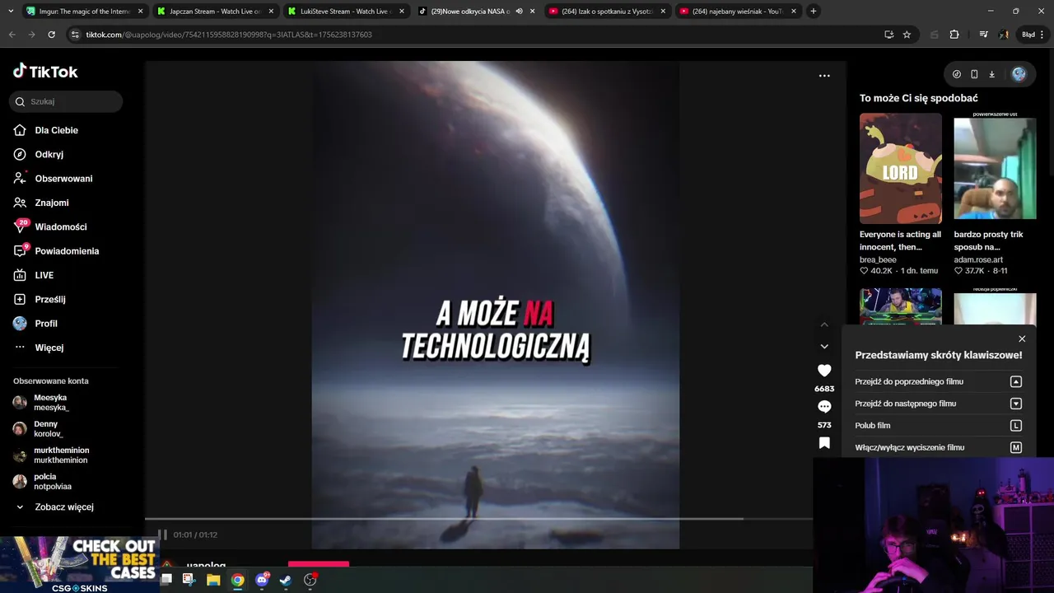Screen dimensions: 1054x593
Task: Open the video three-dots options menu
Action: (824, 76)
